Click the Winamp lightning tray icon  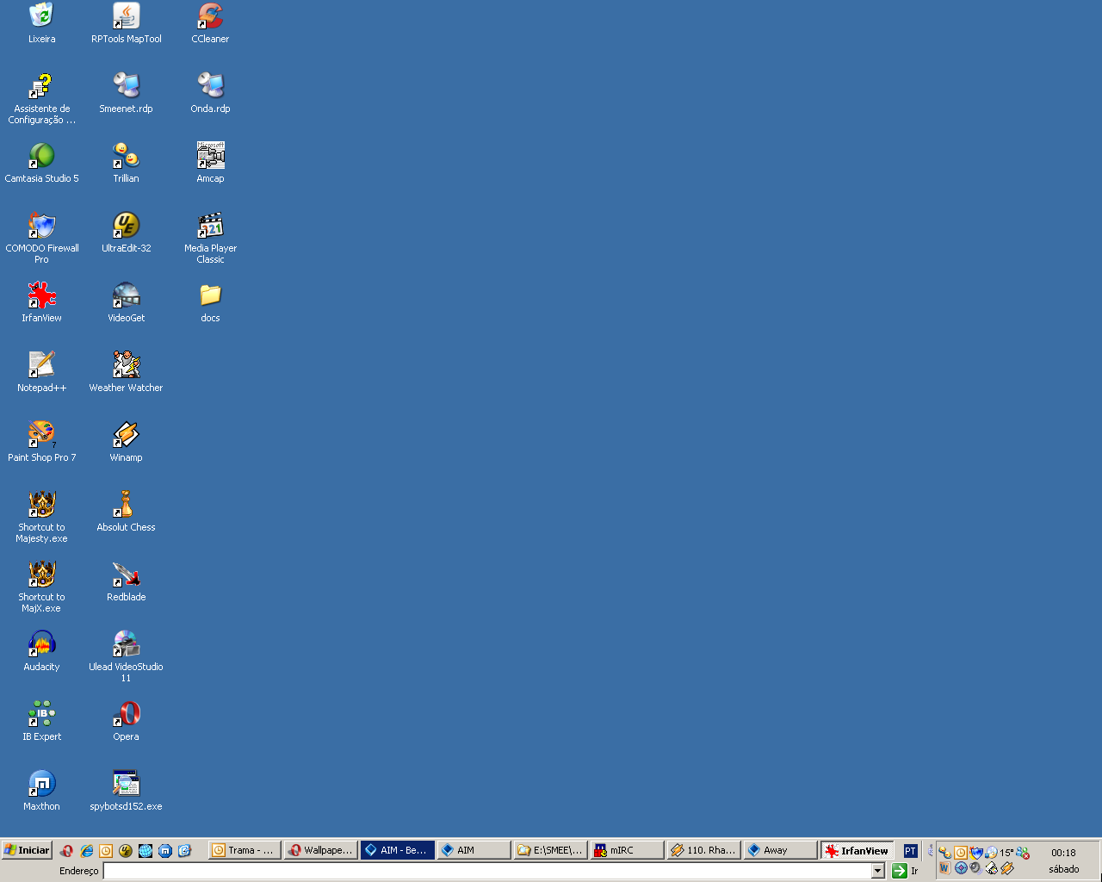pyautogui.click(x=1007, y=868)
